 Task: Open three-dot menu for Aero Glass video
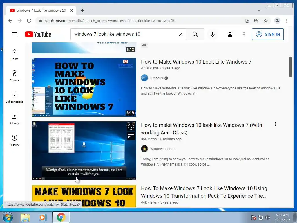coord(276,124)
